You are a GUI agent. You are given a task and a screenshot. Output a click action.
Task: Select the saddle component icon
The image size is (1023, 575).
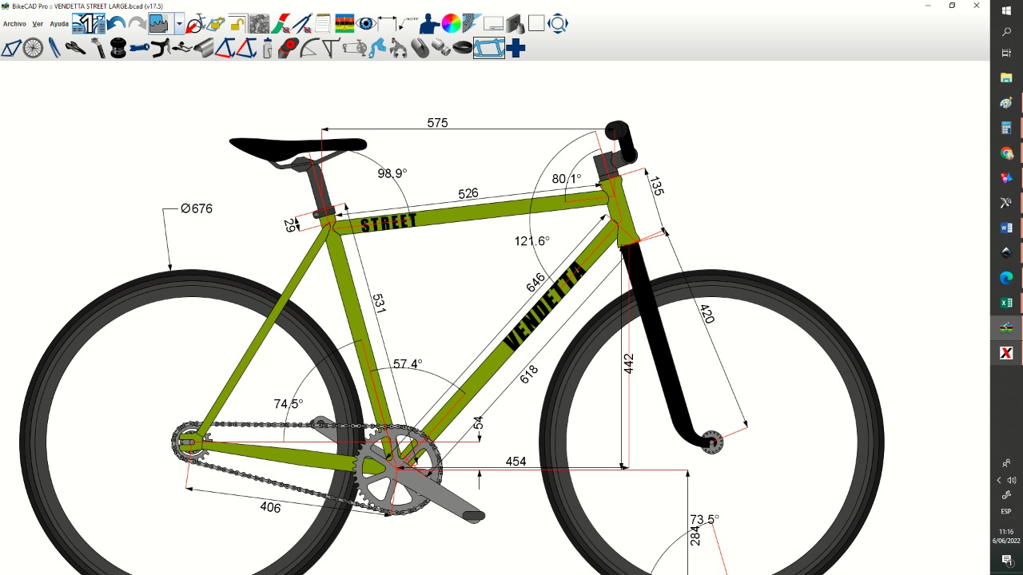[x=75, y=49]
